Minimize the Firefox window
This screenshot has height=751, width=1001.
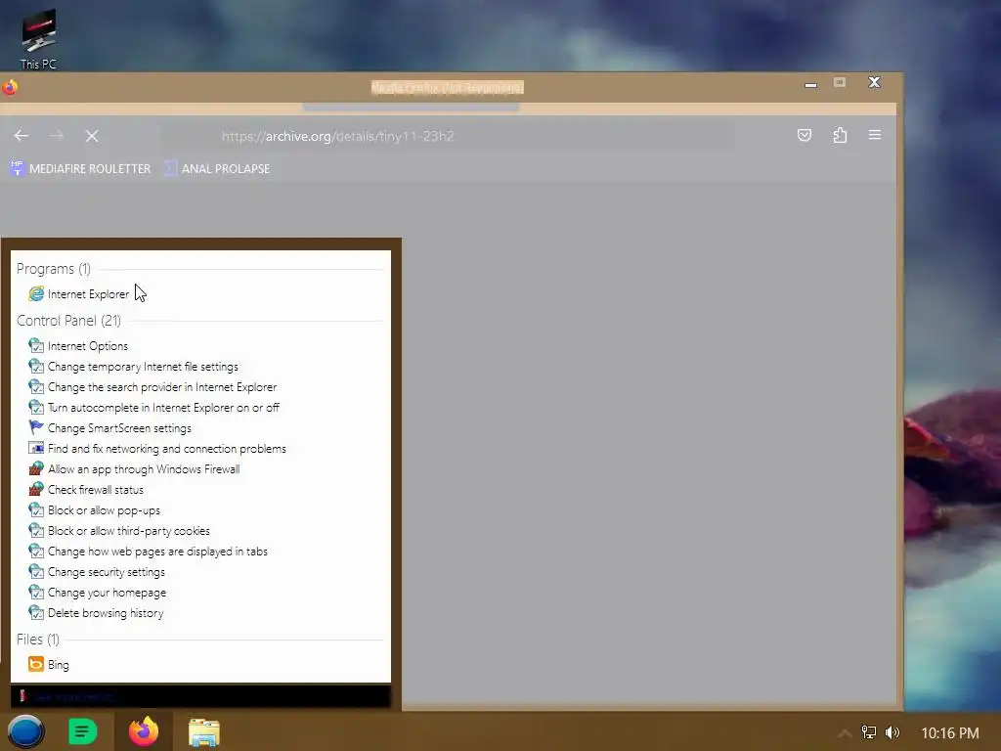pos(810,84)
